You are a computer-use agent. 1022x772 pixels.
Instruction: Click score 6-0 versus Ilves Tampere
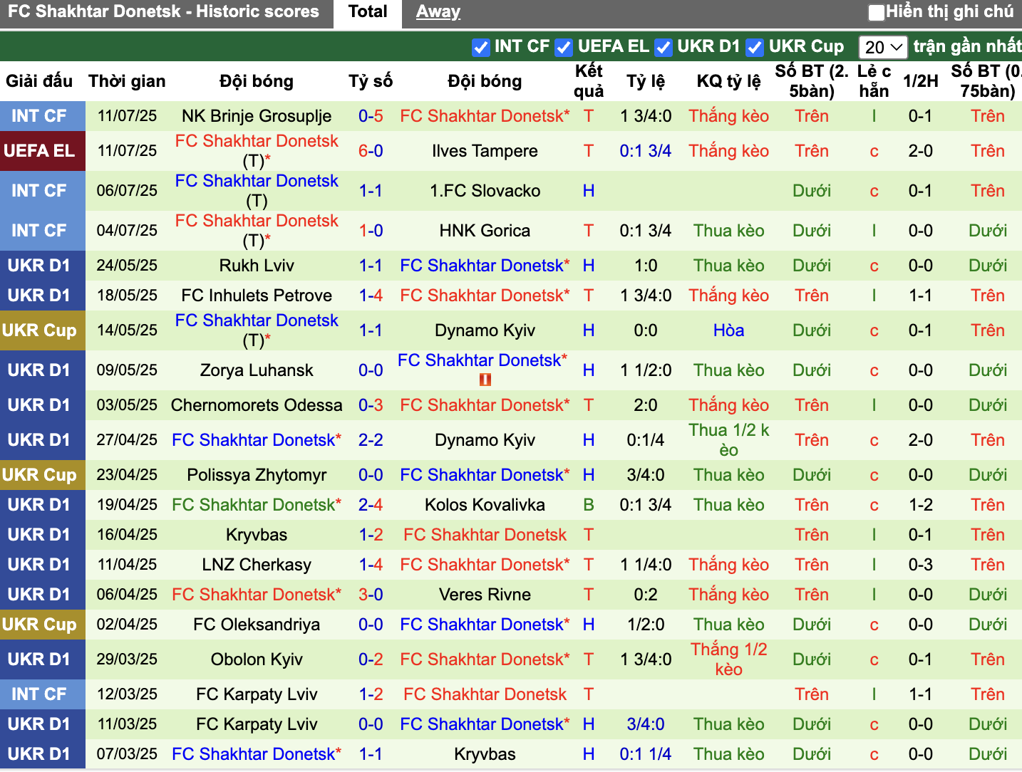[x=371, y=151]
